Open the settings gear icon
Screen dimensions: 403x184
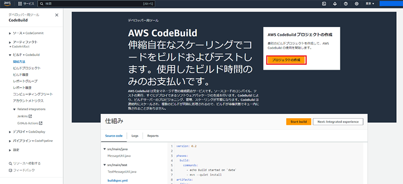357,4
